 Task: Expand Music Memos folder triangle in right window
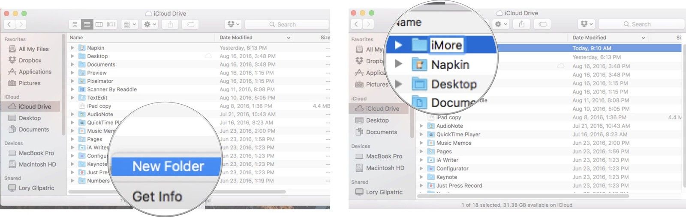(421, 143)
